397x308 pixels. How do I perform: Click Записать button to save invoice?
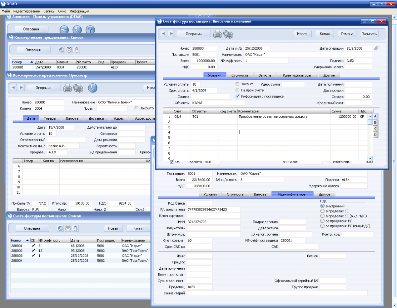tap(369, 34)
